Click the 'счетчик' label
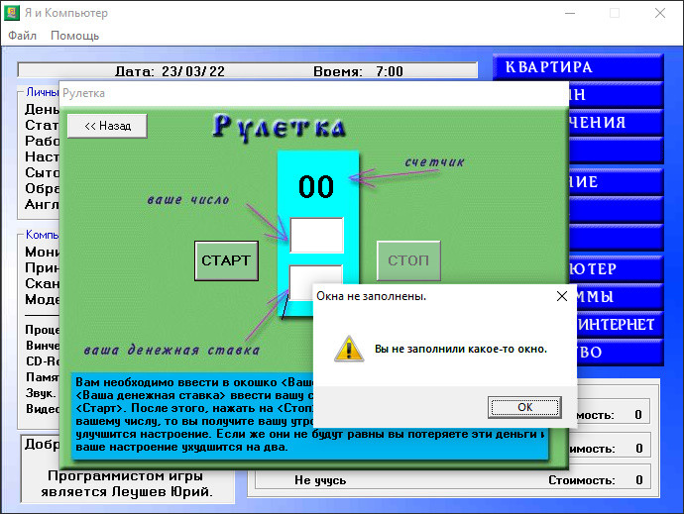 (434, 162)
